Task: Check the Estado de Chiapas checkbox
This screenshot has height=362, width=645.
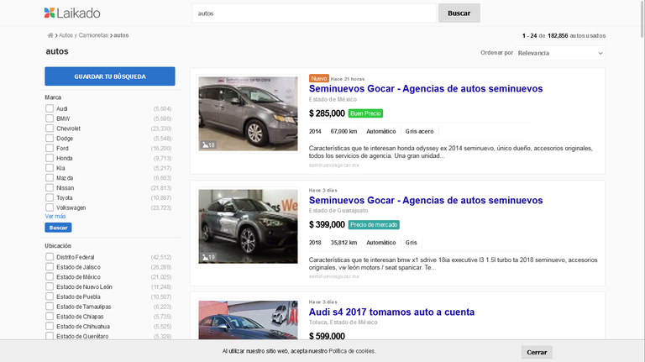Action: click(x=50, y=317)
